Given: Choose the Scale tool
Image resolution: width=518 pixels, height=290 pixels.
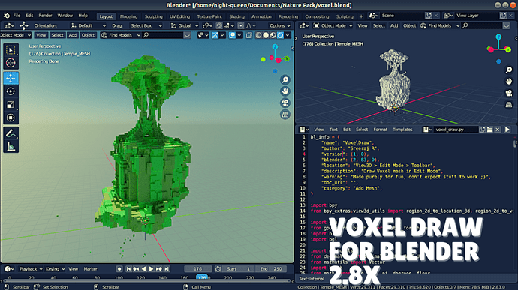Looking at the screenshot, I should click(x=11, y=105).
